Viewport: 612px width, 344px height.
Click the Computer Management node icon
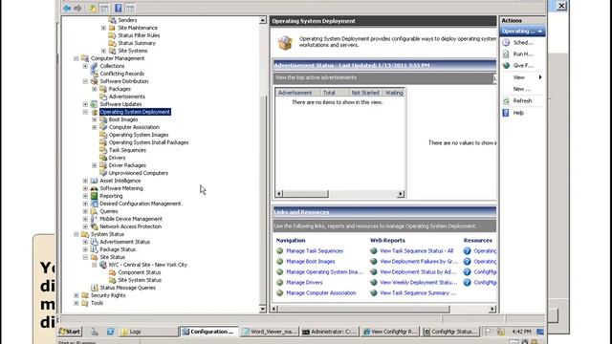pyautogui.click(x=85, y=58)
